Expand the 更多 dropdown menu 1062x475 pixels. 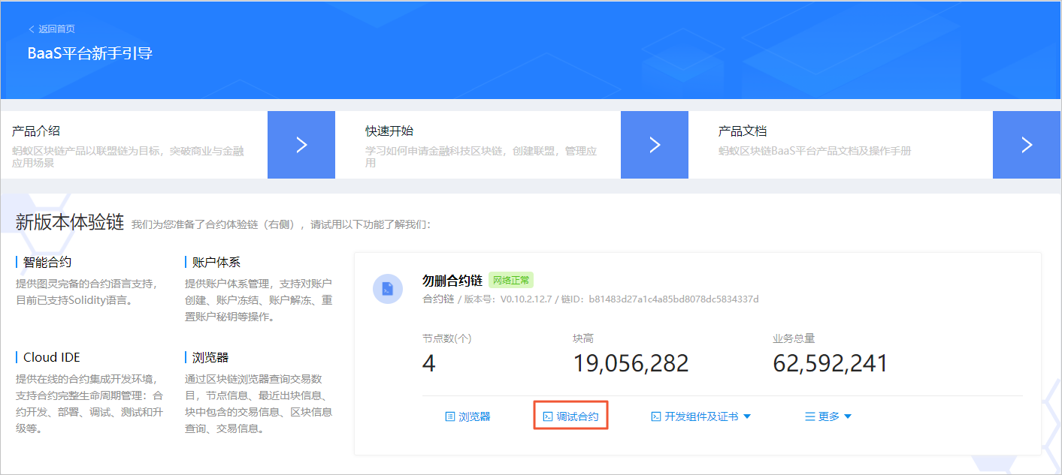point(828,416)
